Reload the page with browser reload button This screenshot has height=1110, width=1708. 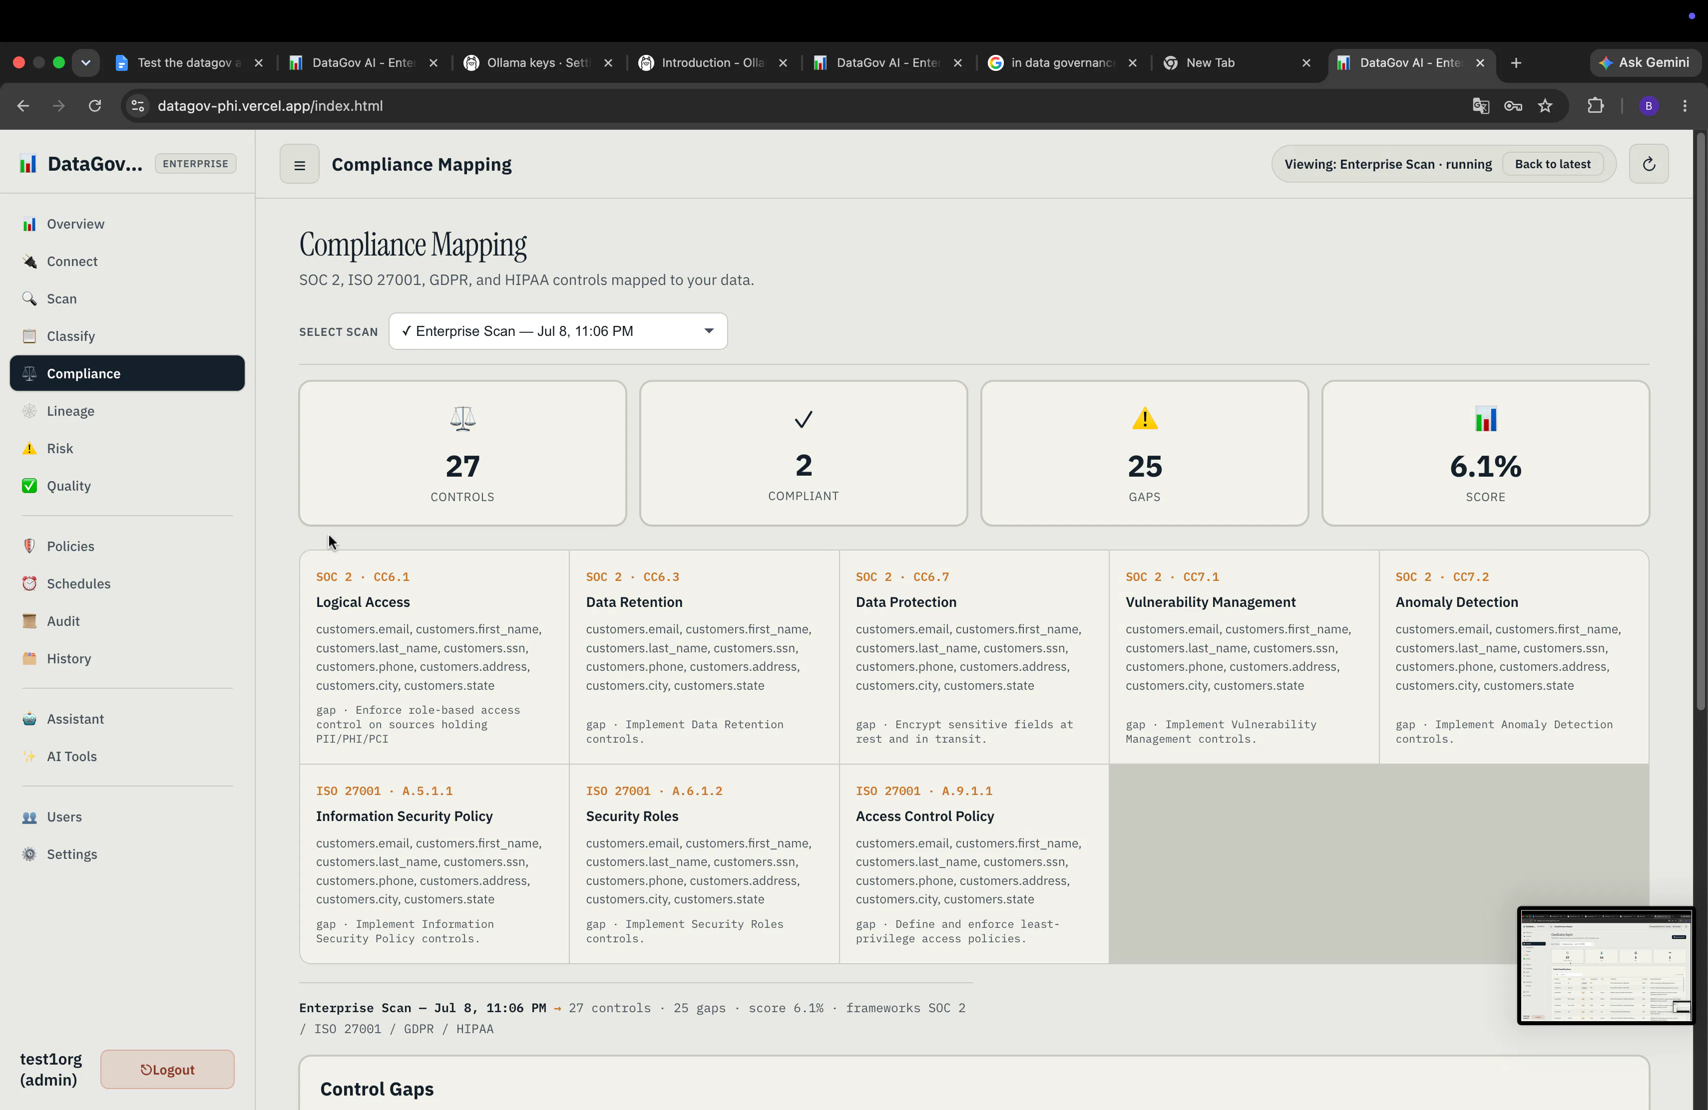[x=95, y=105]
